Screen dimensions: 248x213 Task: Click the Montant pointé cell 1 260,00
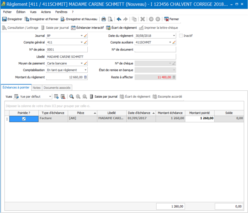[200, 118]
